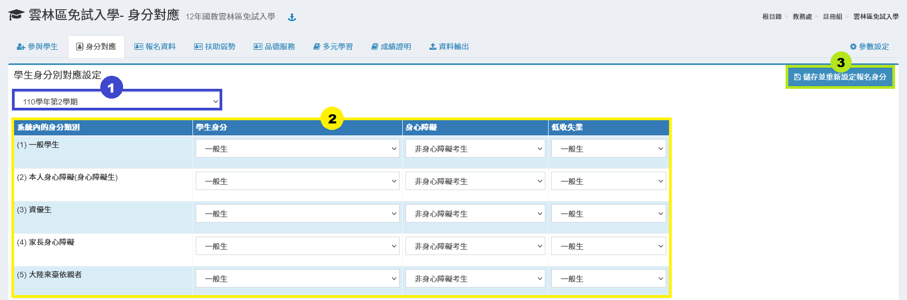
Task: Click the book icon for 成績證明
Action: (375, 47)
